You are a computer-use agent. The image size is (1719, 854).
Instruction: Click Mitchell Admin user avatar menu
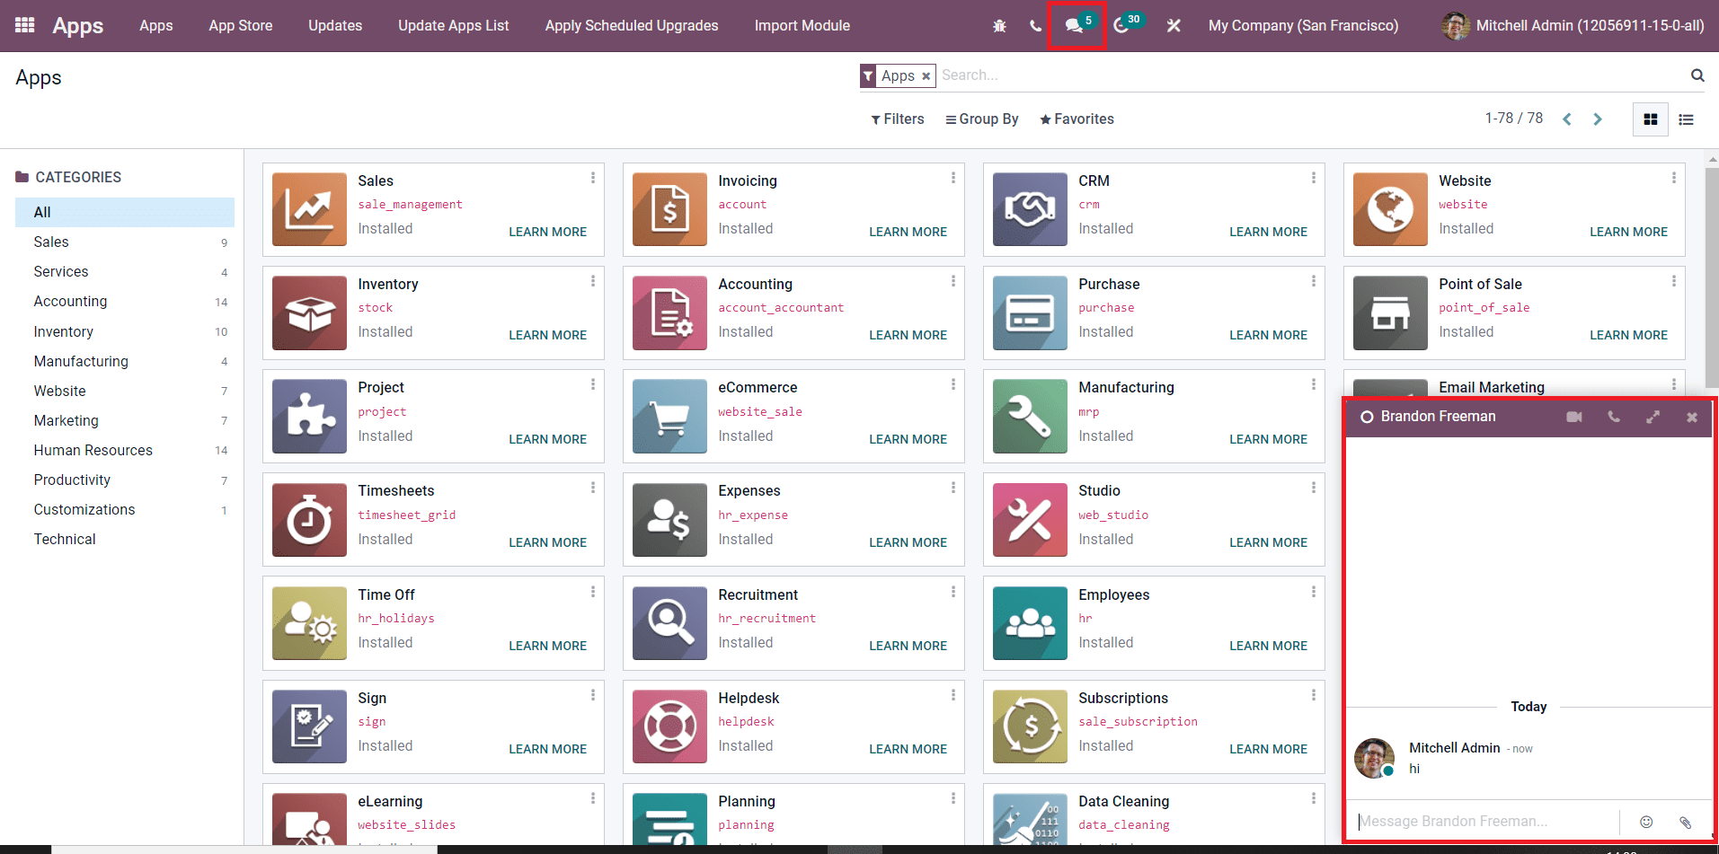pyautogui.click(x=1573, y=25)
